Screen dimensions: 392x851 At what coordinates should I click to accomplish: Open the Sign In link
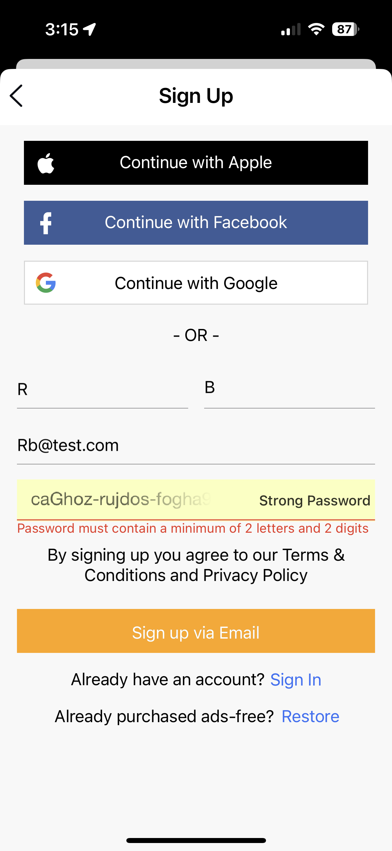click(296, 680)
